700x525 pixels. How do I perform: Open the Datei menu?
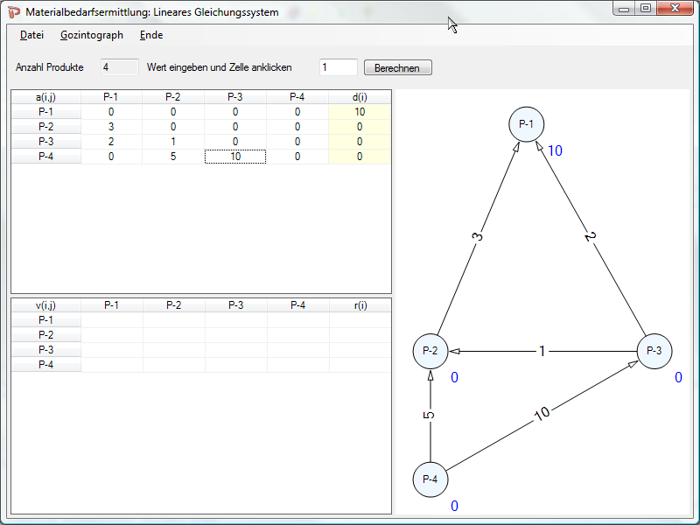(31, 35)
